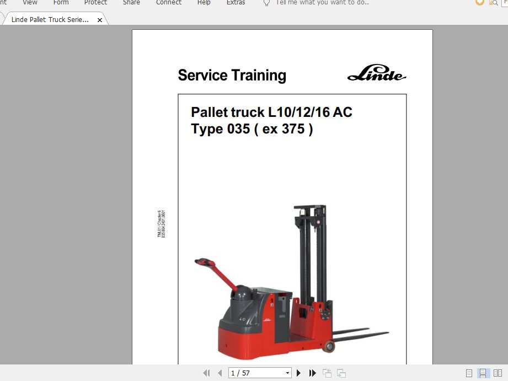Open the Share menu
The height and width of the screenshot is (381, 508).
pyautogui.click(x=131, y=3)
